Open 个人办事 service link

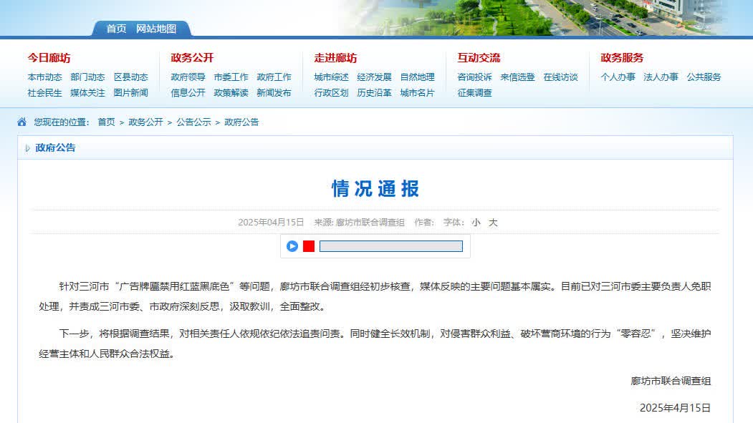pyautogui.click(x=618, y=77)
